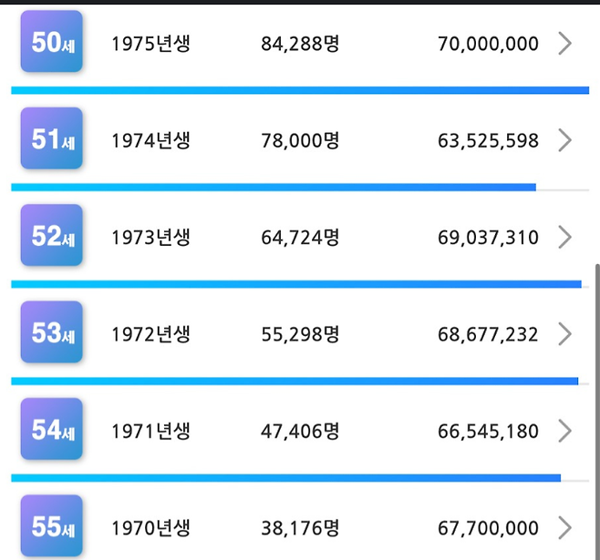Select the 1972년생 birth year label
This screenshot has height=560, width=600.
click(150, 334)
